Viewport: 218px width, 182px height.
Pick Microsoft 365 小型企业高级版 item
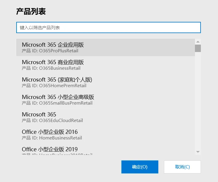(105, 100)
